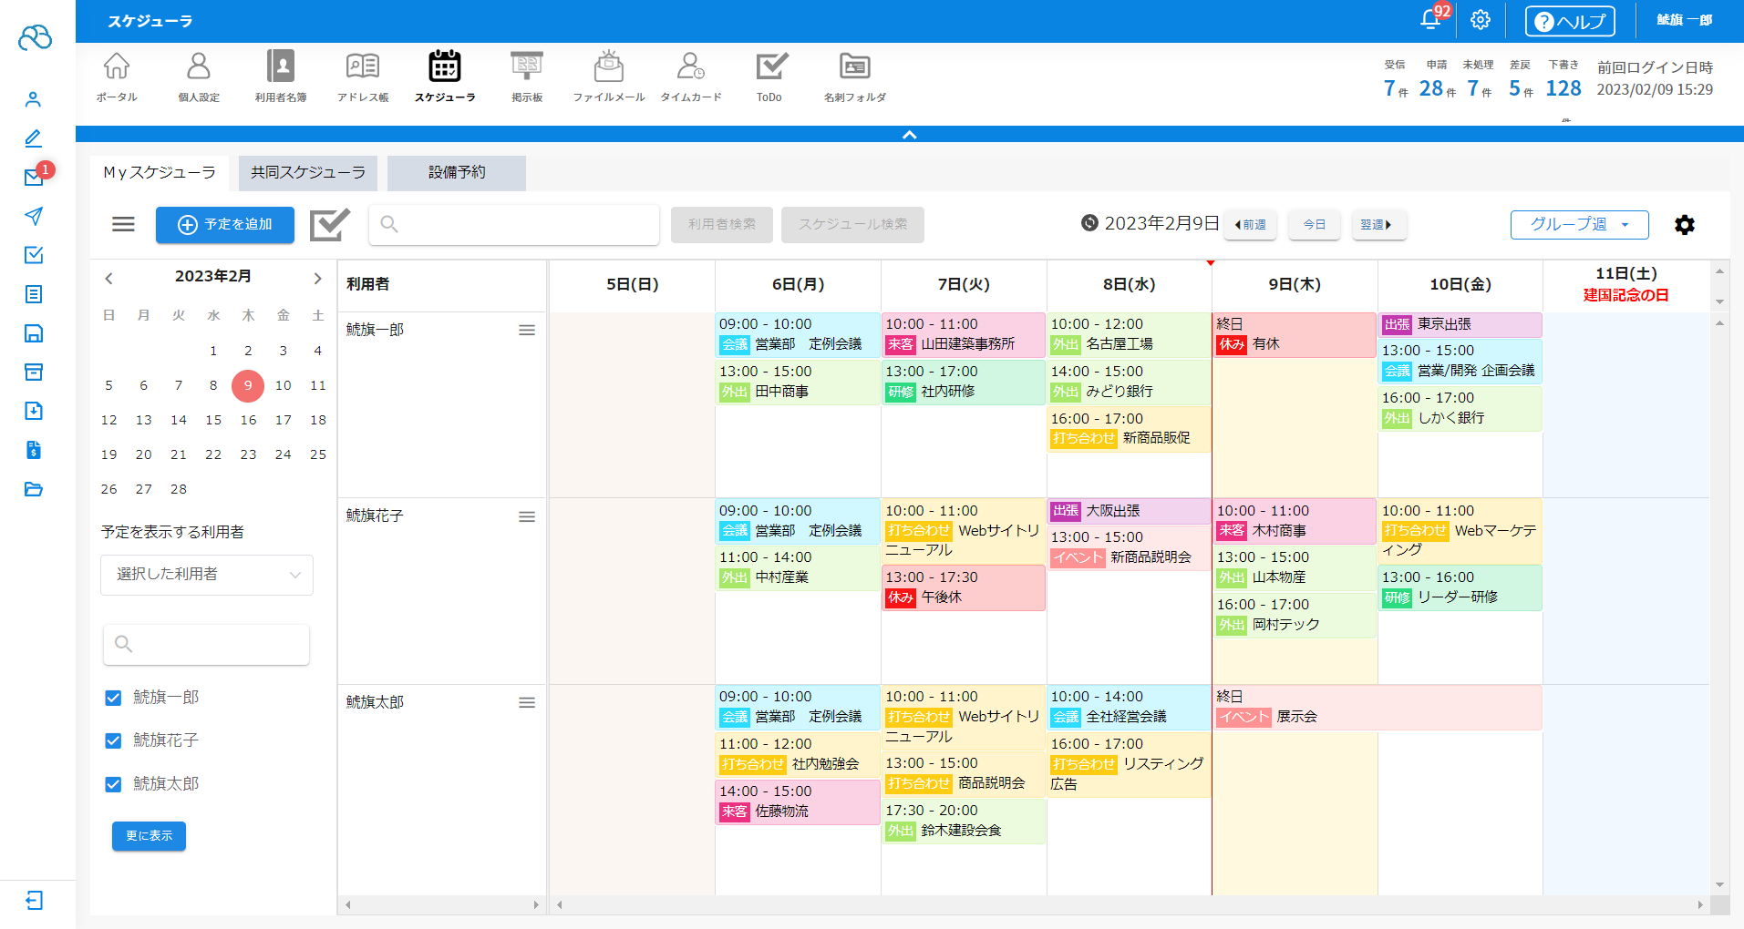
Task: Toggle the 鯱旗太郎 user checkbox
Action: pyautogui.click(x=113, y=784)
